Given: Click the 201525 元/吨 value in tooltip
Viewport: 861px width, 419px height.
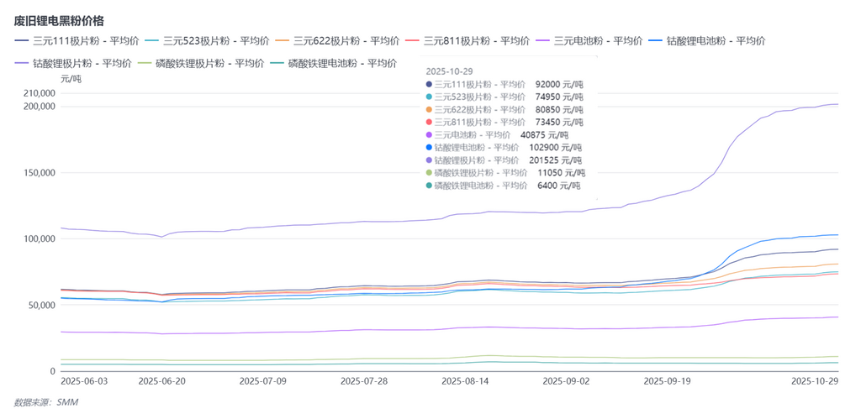Looking at the screenshot, I should click(x=556, y=160).
